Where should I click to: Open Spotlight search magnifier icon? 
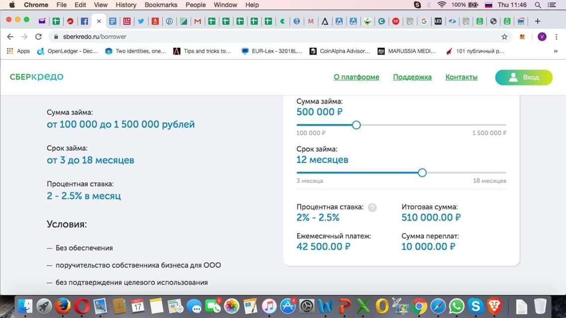[x=538, y=4]
